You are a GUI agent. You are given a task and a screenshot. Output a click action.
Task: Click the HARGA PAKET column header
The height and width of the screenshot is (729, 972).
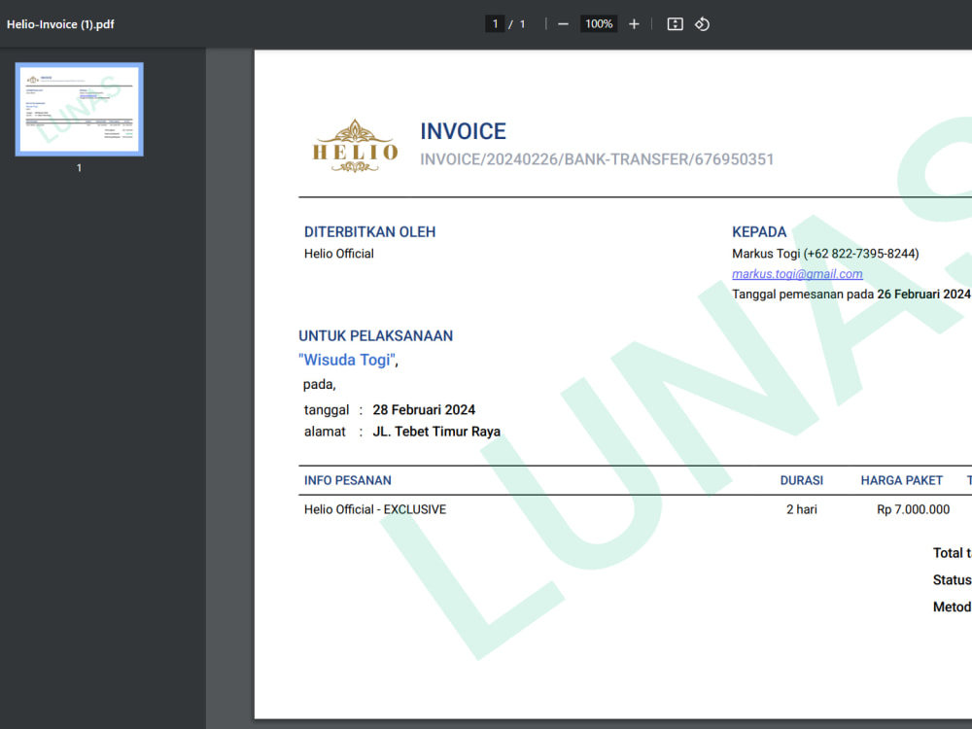902,480
